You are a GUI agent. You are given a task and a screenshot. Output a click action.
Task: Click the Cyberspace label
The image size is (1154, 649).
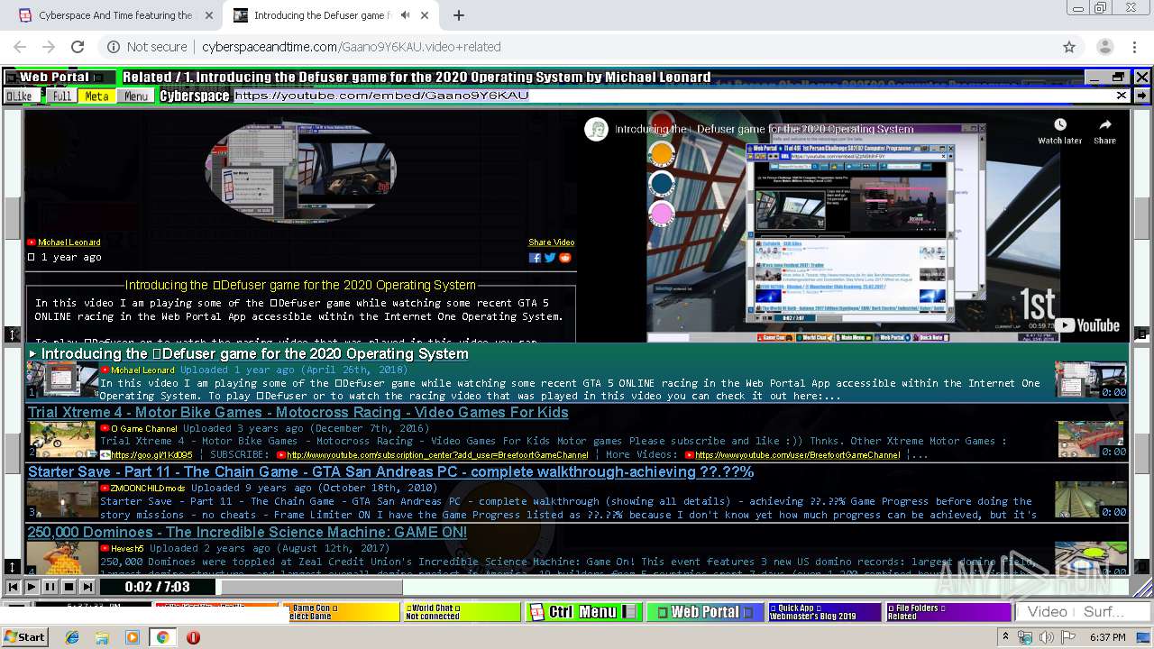pos(195,96)
